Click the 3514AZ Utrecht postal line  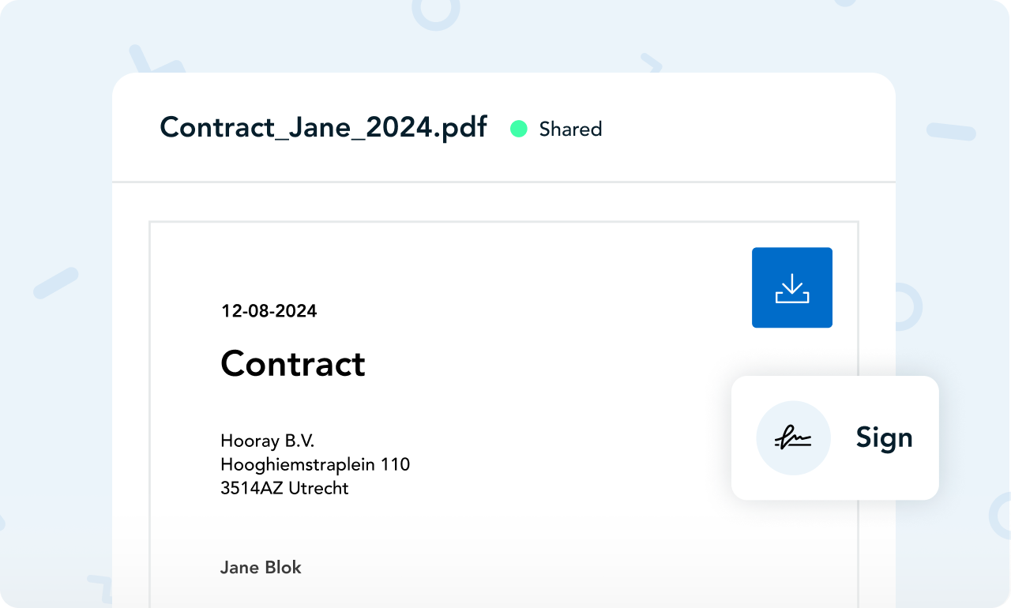(284, 488)
